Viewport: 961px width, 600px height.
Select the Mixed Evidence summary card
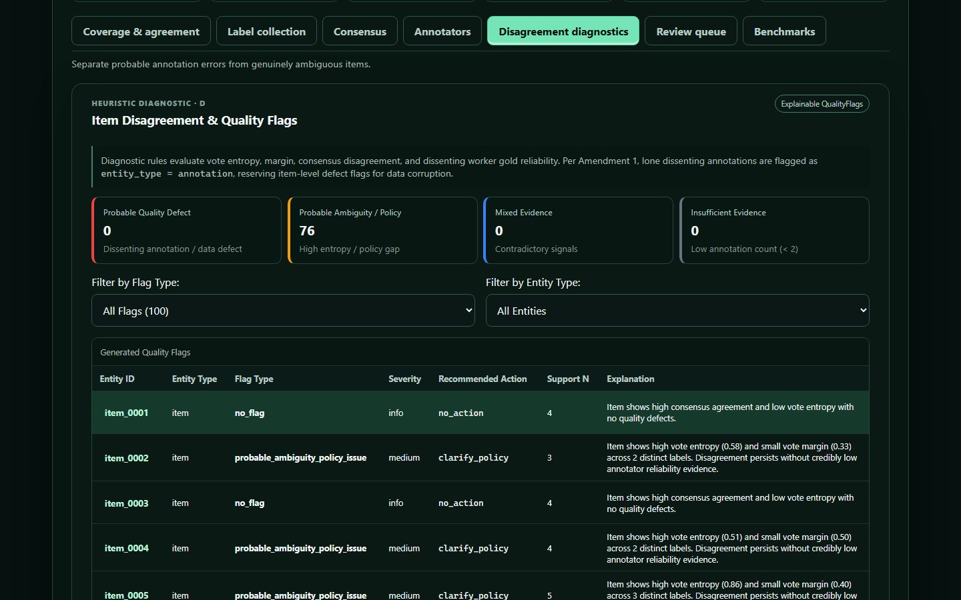pos(578,231)
